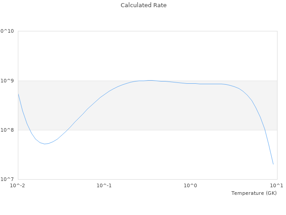
Task: Click the "Temperature (GK)" axis label
Action: [x=254, y=193]
